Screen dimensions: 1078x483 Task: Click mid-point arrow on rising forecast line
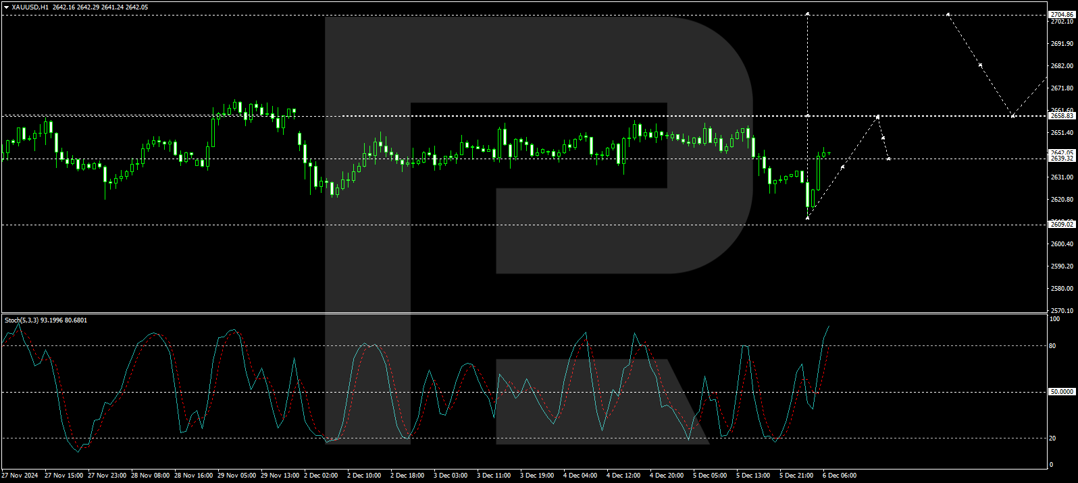tap(842, 167)
